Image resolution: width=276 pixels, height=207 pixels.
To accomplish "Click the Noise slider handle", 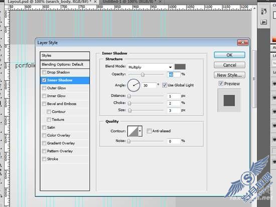I will (x=129, y=141).
